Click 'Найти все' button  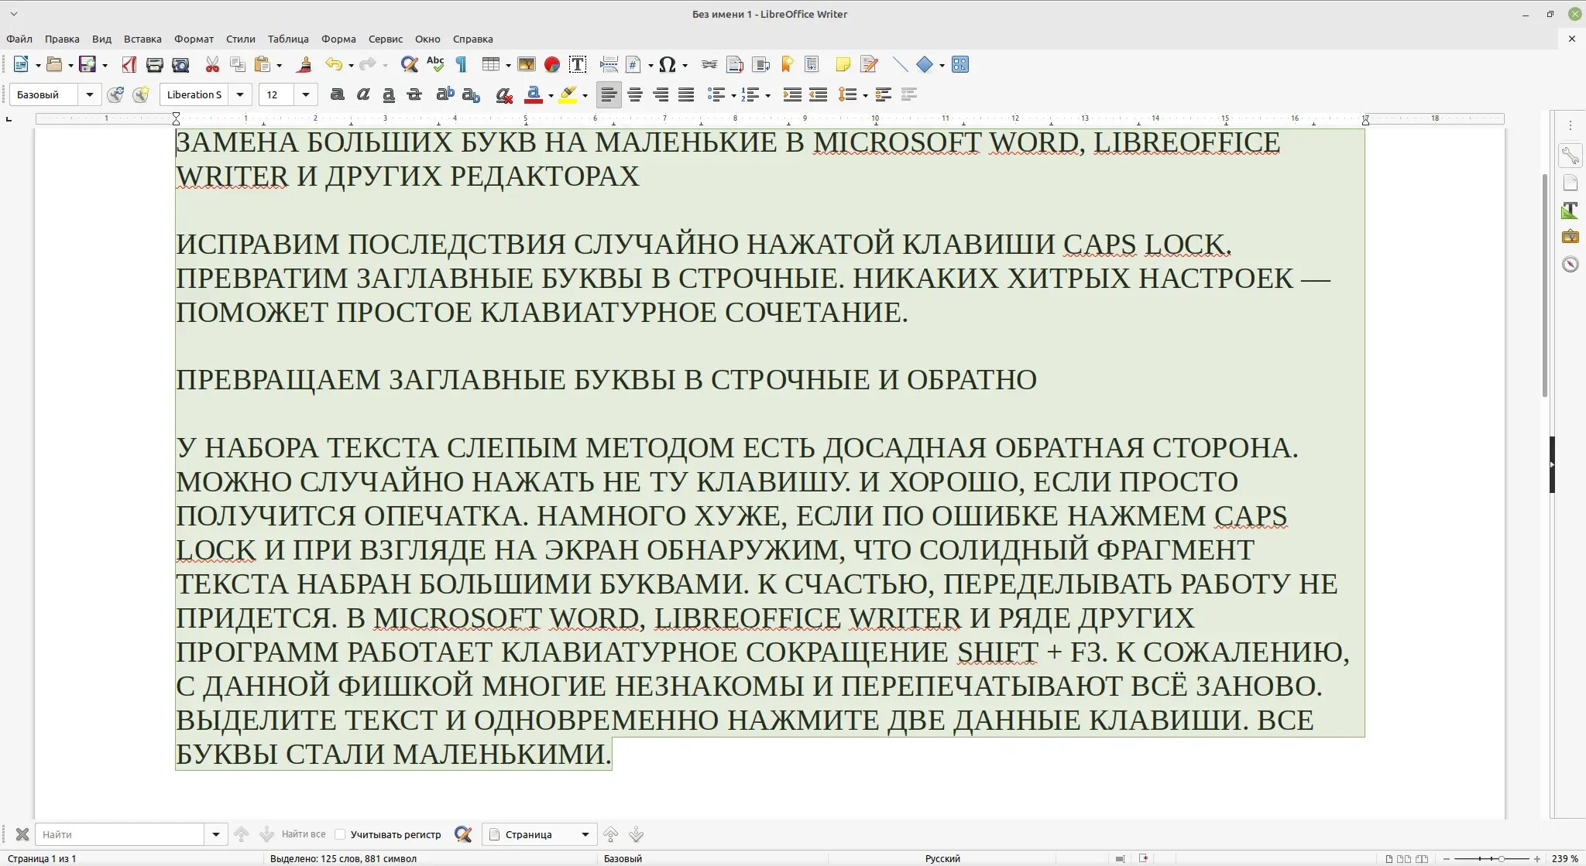point(303,834)
